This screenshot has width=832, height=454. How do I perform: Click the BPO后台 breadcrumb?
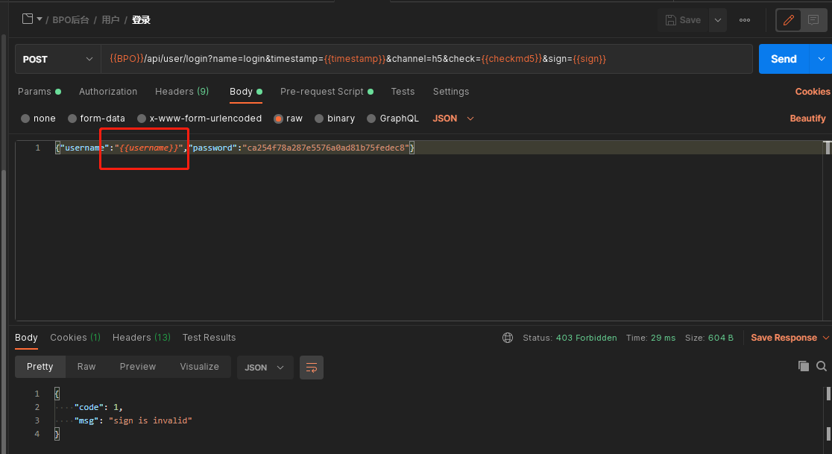coord(71,20)
